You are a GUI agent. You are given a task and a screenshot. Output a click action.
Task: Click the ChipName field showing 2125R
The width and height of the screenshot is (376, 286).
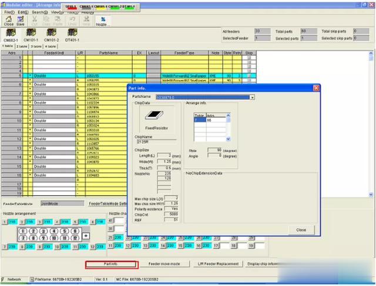click(156, 142)
